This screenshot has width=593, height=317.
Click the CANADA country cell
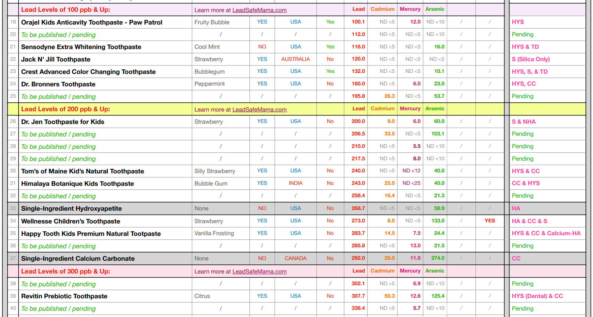[x=296, y=258]
